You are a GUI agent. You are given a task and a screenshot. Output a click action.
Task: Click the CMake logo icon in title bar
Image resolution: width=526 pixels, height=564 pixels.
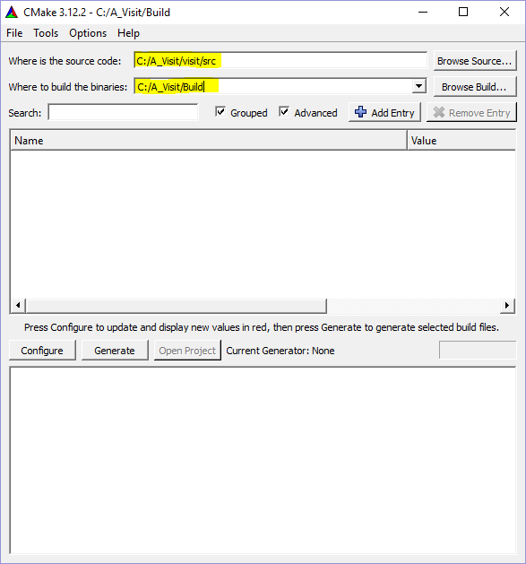12,13
